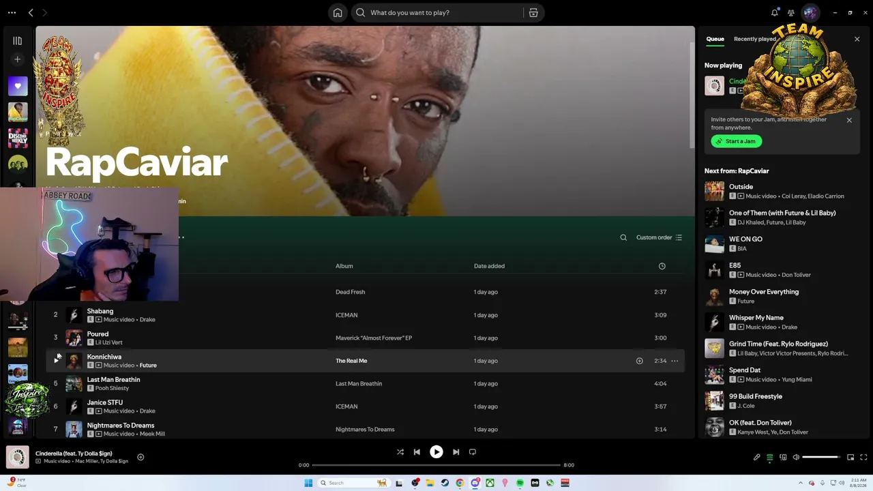Click Grind Time album art in queue
This screenshot has height=491, width=873.
(714, 348)
